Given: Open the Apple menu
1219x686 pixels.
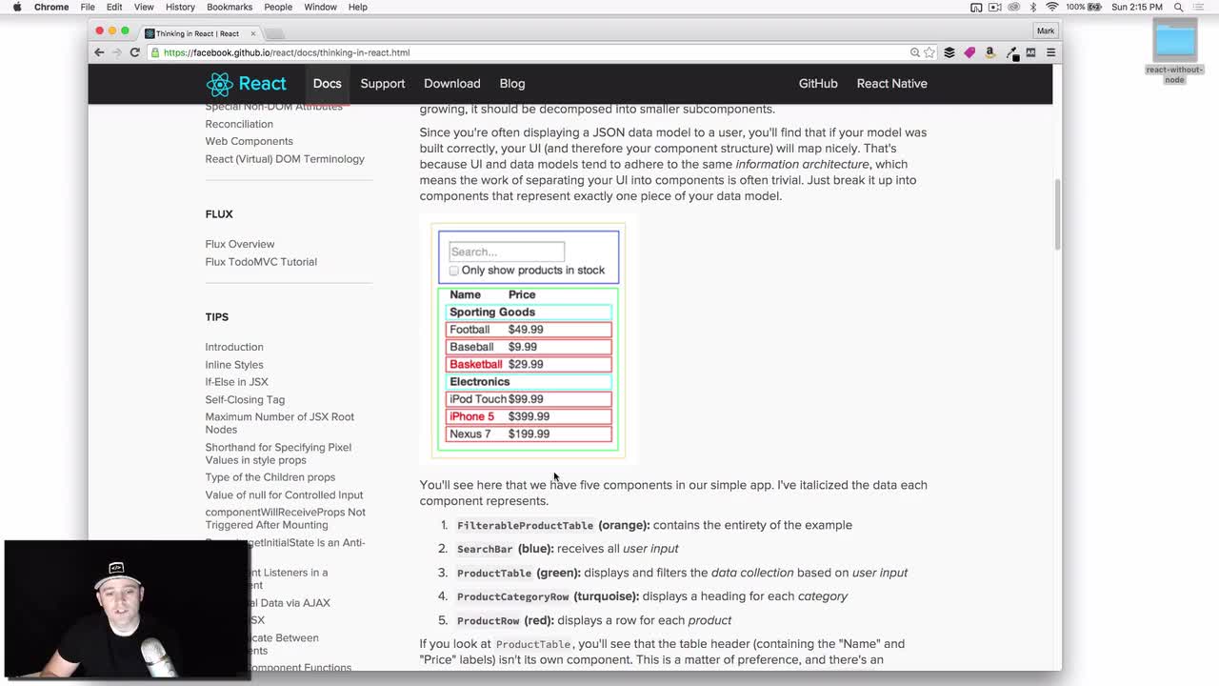Looking at the screenshot, I should pos(16,7).
